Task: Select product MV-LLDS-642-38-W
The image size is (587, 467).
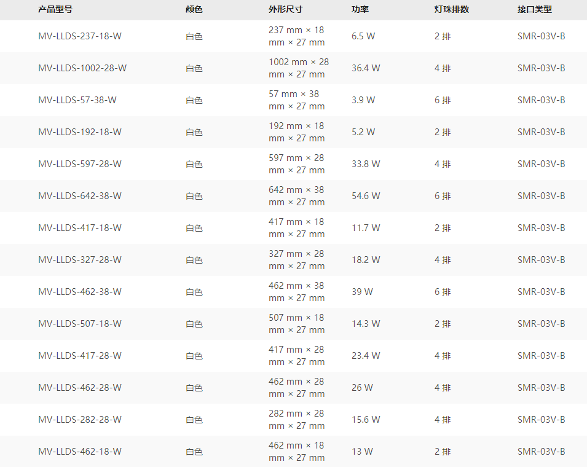Action: click(80, 196)
